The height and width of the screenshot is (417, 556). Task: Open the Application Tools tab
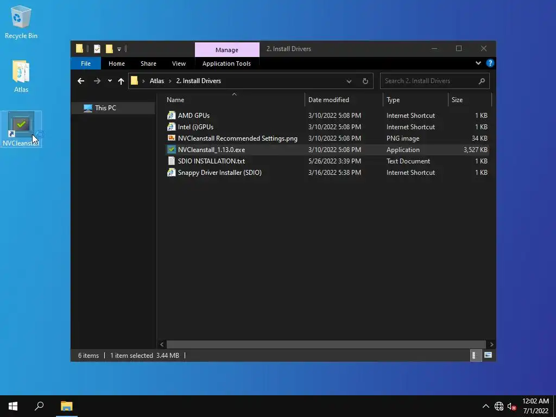226,64
